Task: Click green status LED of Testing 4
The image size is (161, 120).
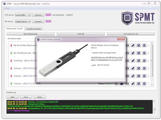Action: pyautogui.click(x=11, y=83)
